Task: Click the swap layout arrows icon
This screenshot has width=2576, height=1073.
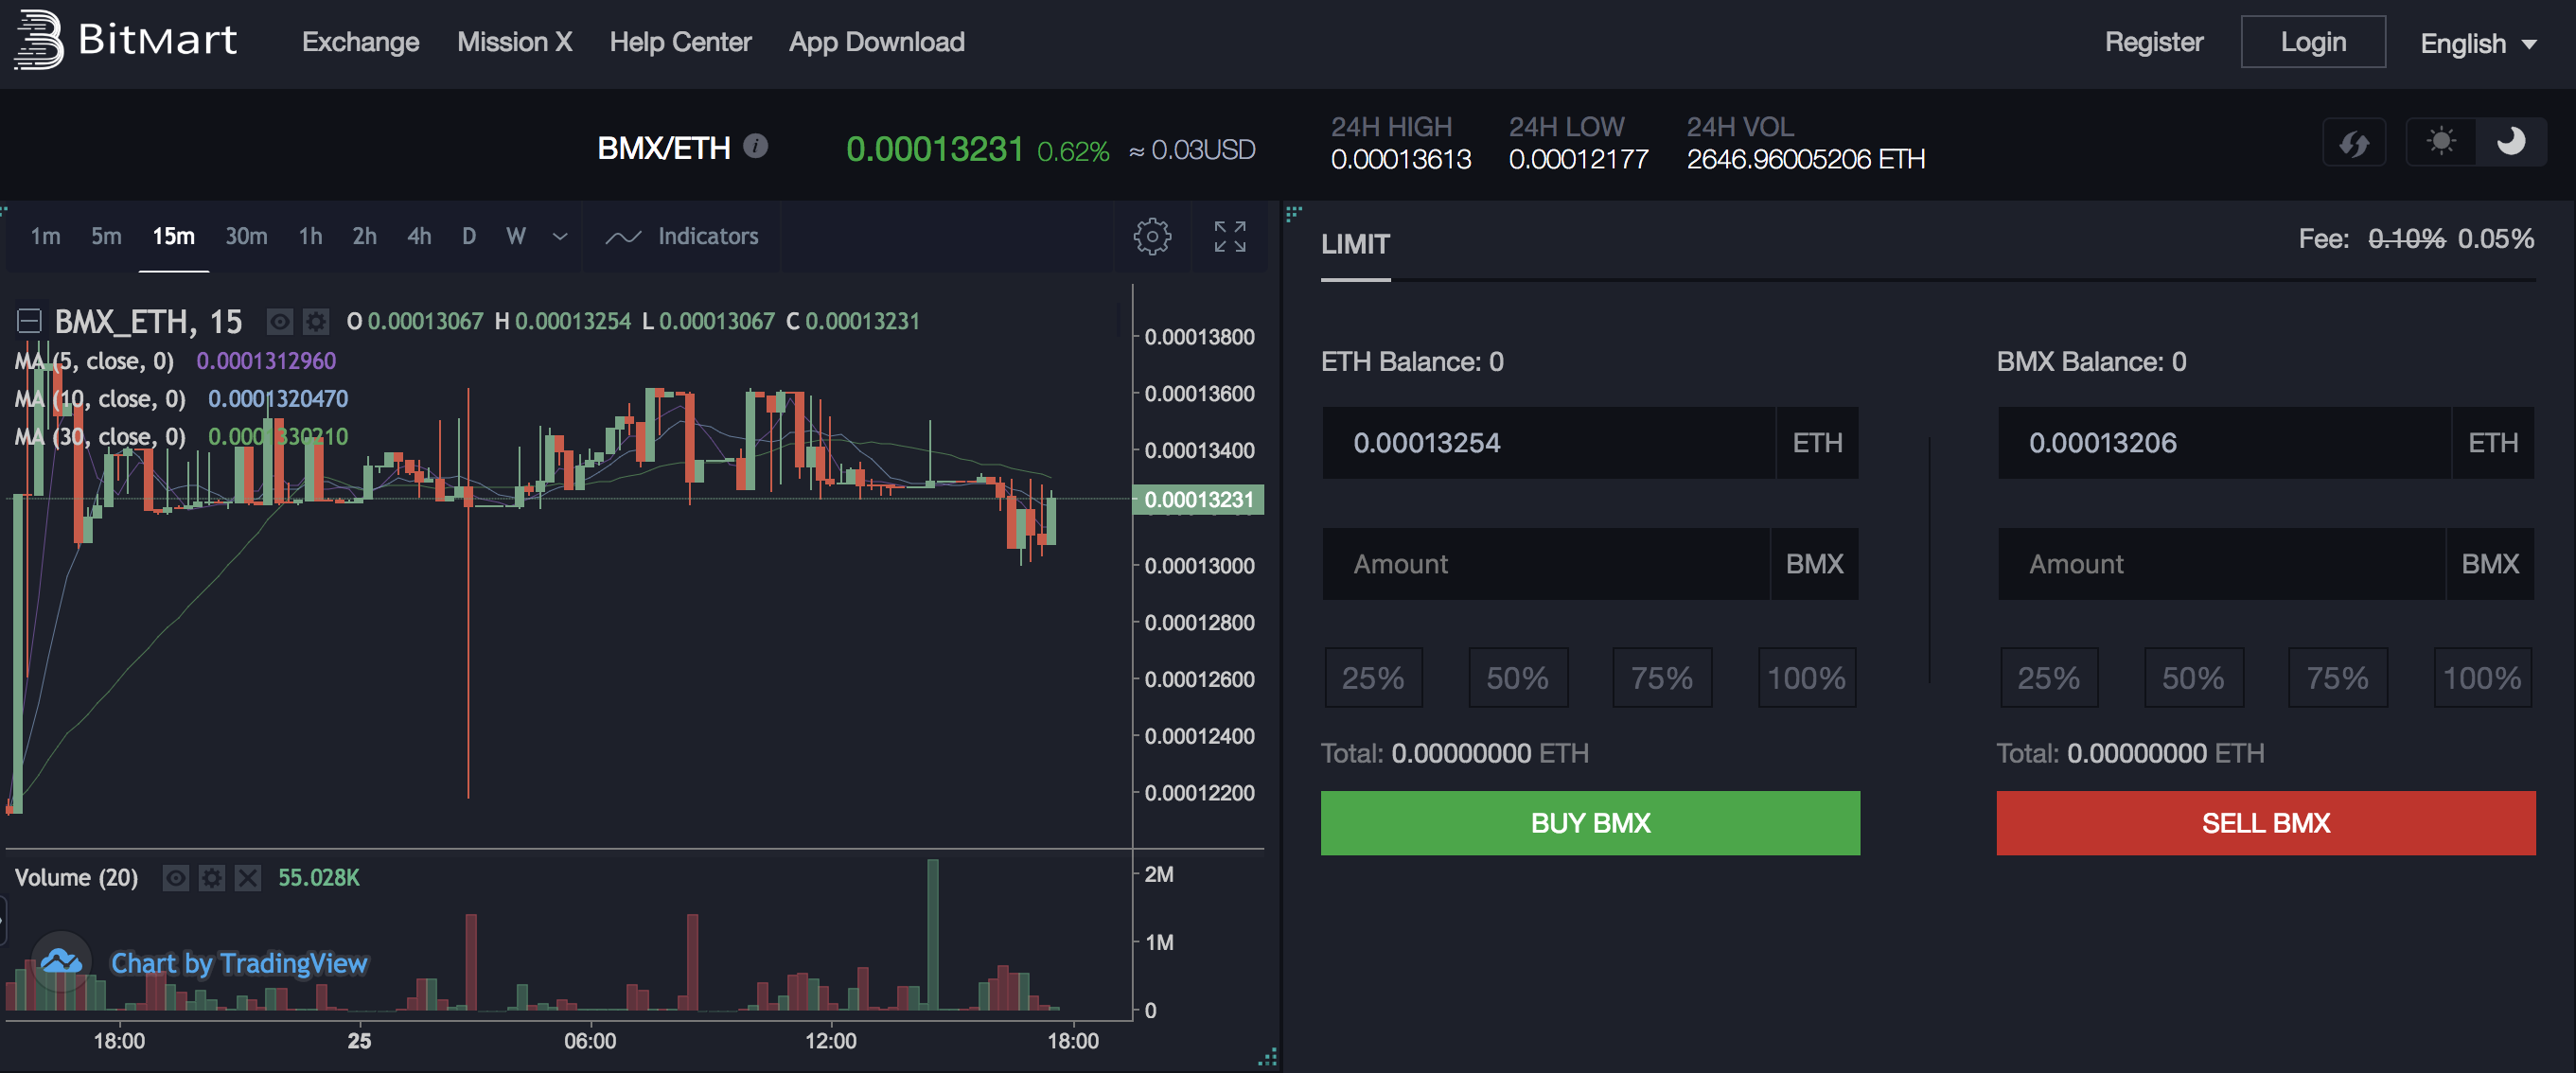Action: [2354, 143]
